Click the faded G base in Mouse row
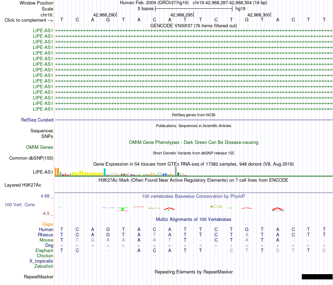Viewport: 333px width, 285px height. tap(93, 240)
